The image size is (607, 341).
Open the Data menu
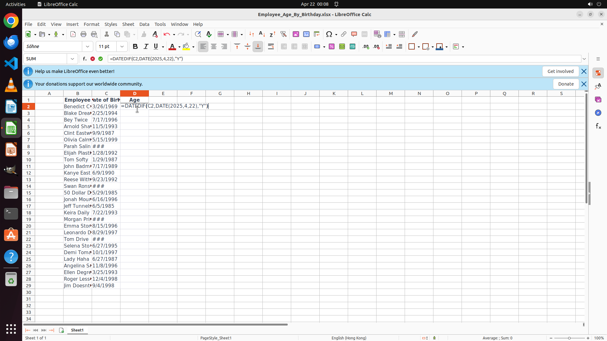click(x=144, y=24)
